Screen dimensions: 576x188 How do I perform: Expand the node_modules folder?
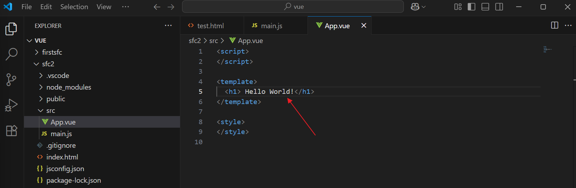(68, 87)
